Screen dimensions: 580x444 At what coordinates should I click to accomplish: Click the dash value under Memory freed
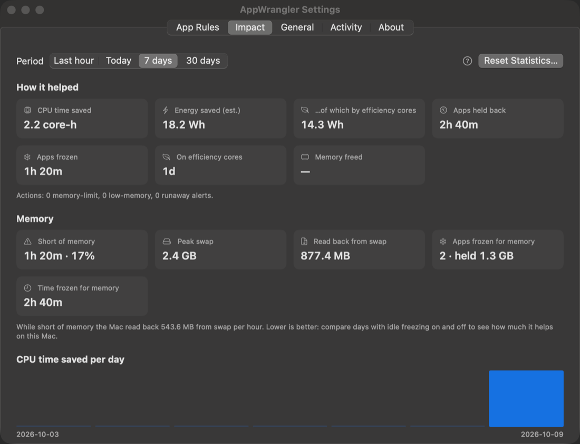point(305,172)
